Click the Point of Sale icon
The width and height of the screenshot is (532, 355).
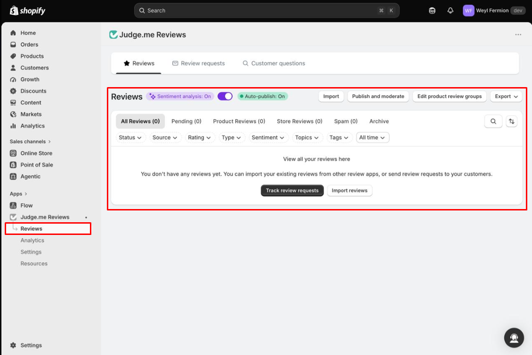[x=13, y=165]
